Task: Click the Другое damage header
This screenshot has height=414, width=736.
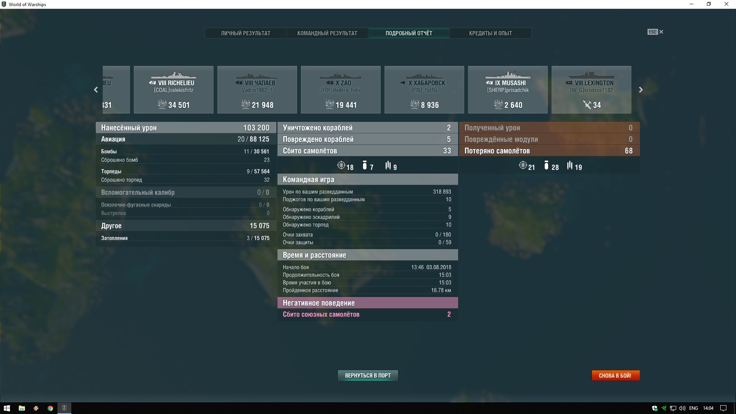Action: [186, 226]
